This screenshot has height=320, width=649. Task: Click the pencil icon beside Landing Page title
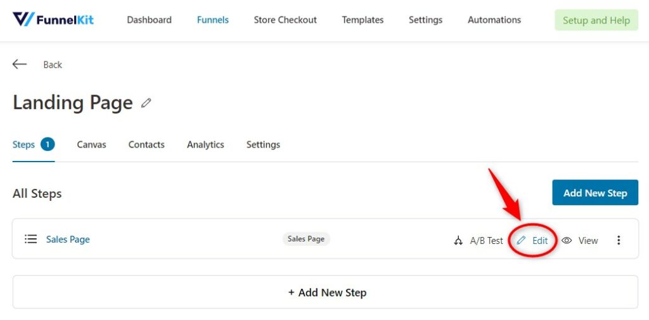coord(146,103)
